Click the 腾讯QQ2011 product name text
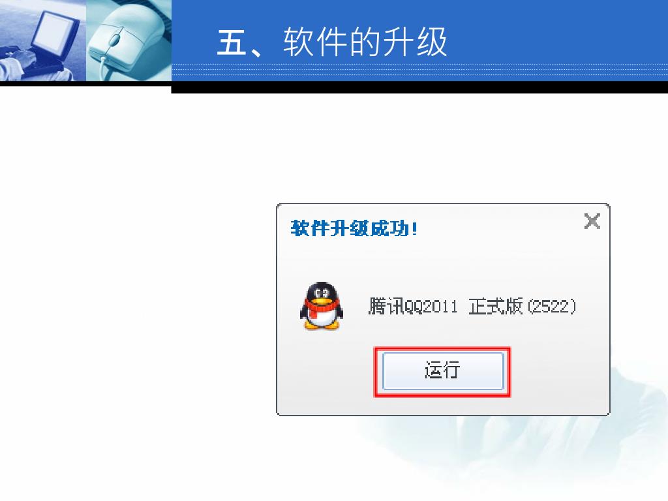668x501 pixels. tap(413, 306)
